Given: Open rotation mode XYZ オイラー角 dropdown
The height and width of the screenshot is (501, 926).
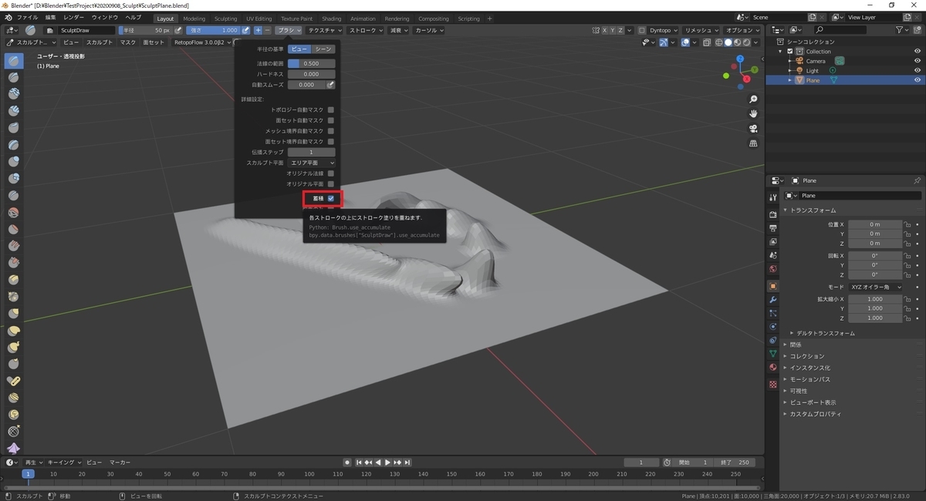Looking at the screenshot, I should coord(876,287).
